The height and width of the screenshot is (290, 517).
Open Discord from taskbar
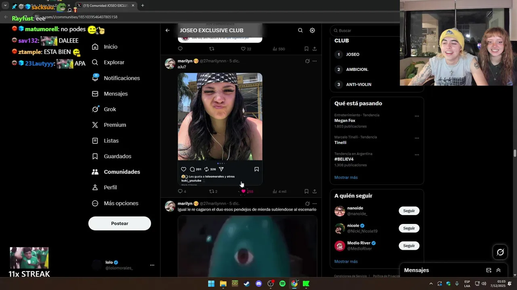click(x=258, y=284)
